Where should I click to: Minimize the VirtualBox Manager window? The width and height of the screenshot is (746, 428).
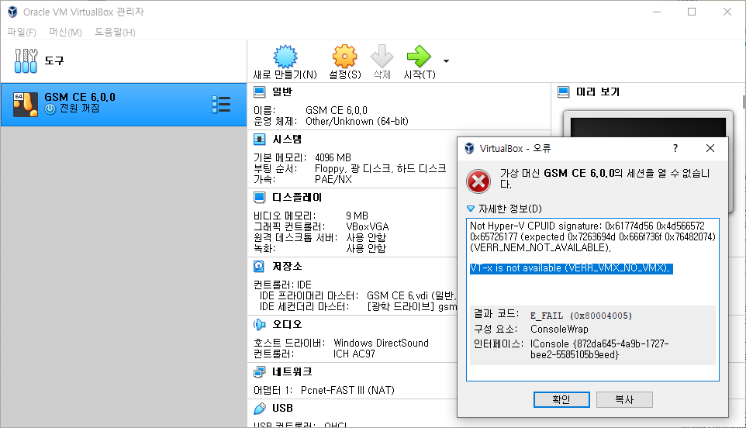pyautogui.click(x=657, y=12)
